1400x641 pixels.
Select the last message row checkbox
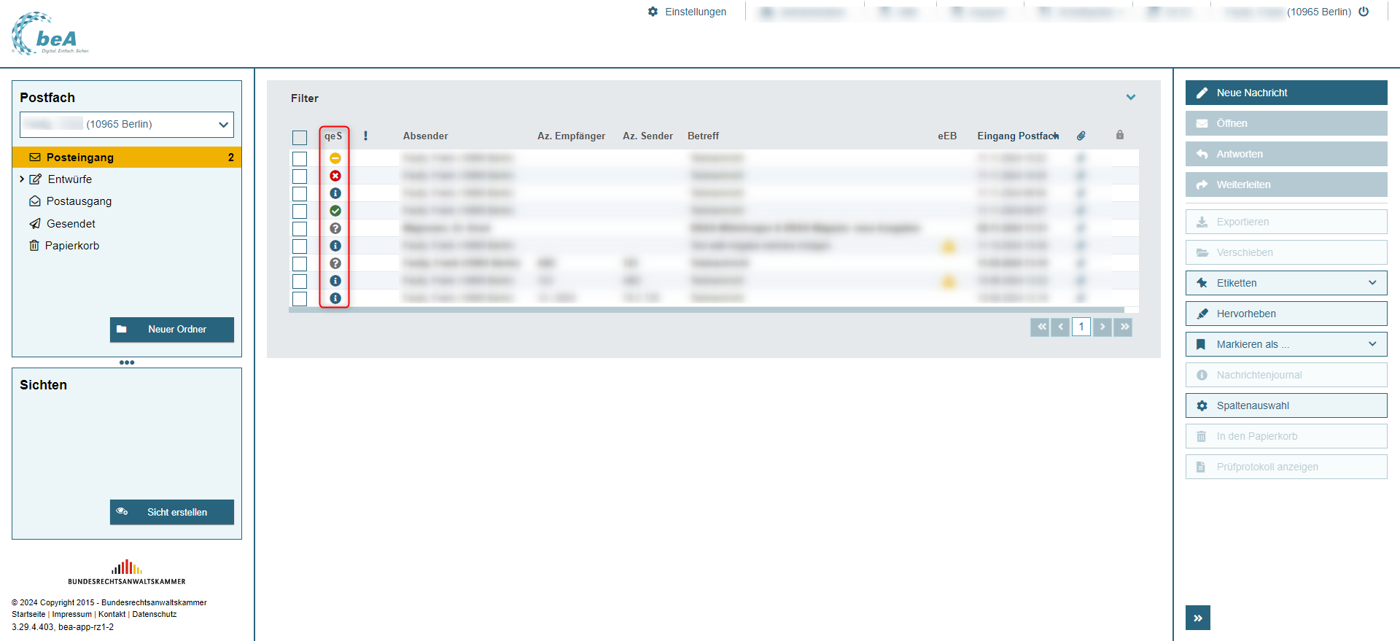[x=300, y=299]
